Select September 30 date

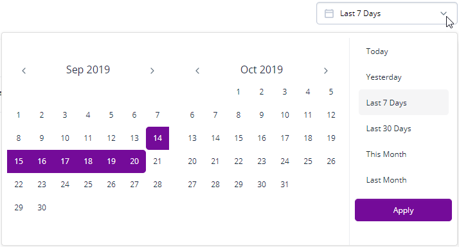tap(42, 208)
